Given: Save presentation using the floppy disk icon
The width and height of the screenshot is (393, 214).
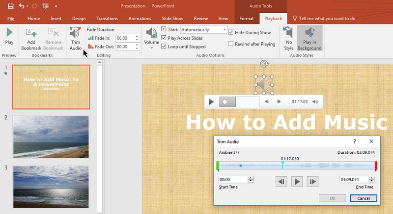Looking at the screenshot, I should coord(11,6).
